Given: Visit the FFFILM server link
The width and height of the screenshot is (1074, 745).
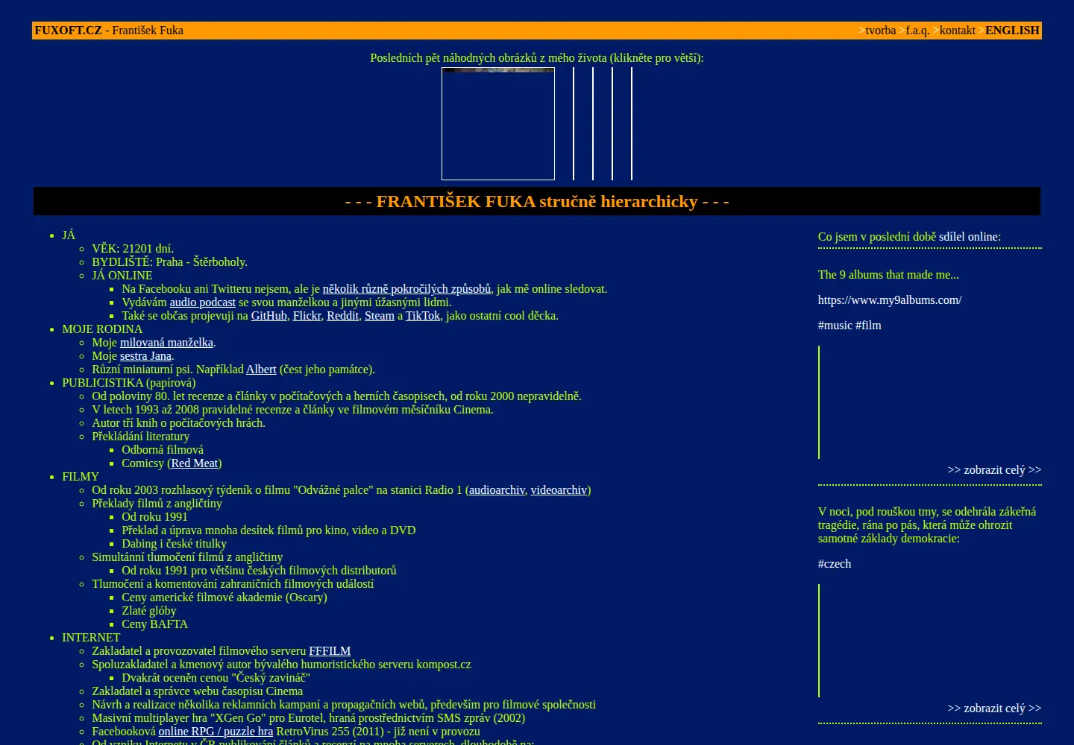Looking at the screenshot, I should click(330, 651).
